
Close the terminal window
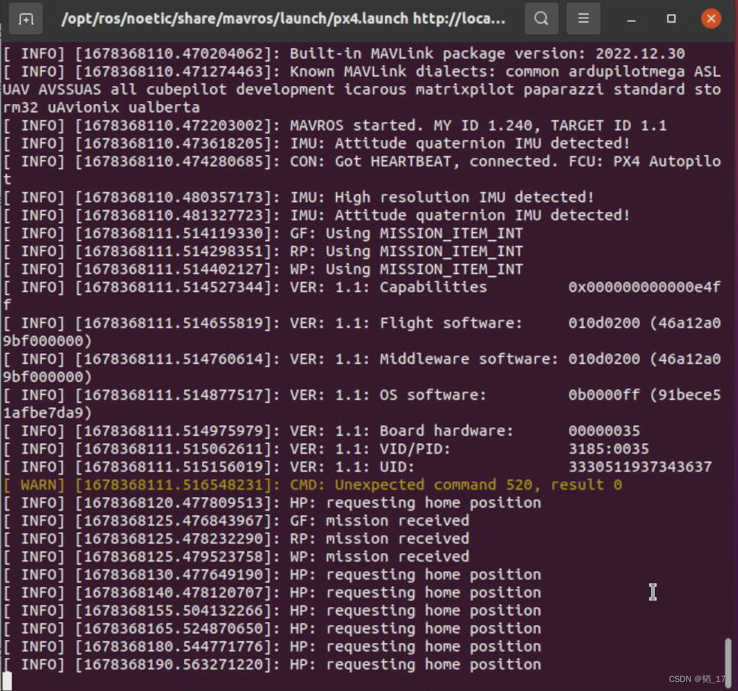(x=711, y=19)
